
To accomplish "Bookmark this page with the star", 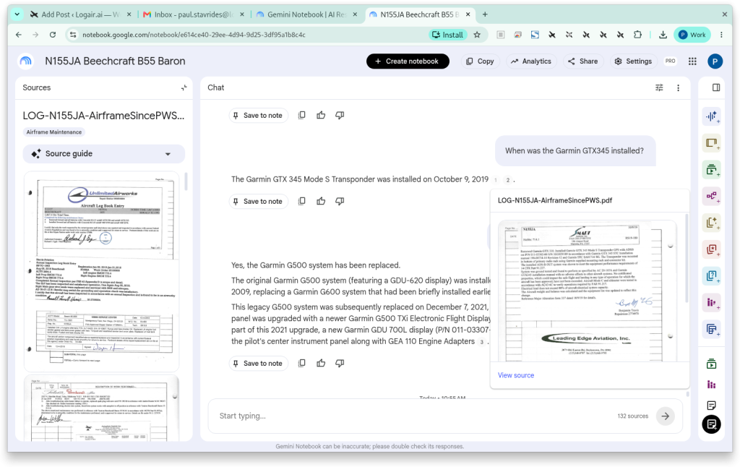I will tap(477, 35).
